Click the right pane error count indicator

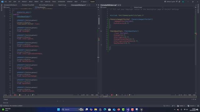coord(112,95)
